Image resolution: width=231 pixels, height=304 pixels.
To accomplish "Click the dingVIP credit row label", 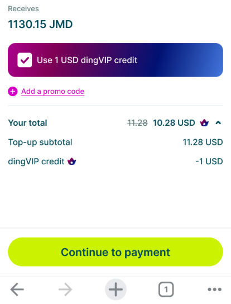I will coord(36,161).
